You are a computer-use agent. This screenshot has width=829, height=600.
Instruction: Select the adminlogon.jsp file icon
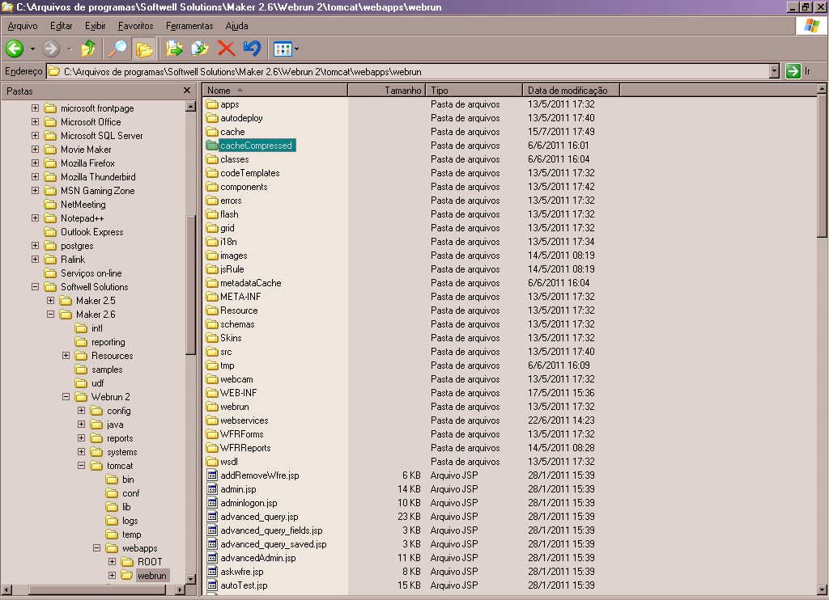[212, 502]
